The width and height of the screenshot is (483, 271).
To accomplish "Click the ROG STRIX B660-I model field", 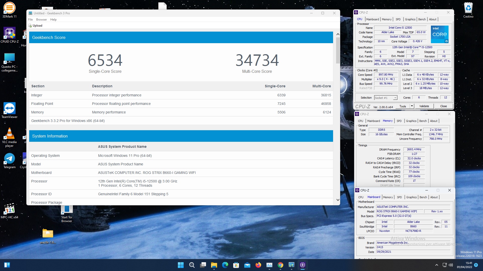I will pos(399,211).
